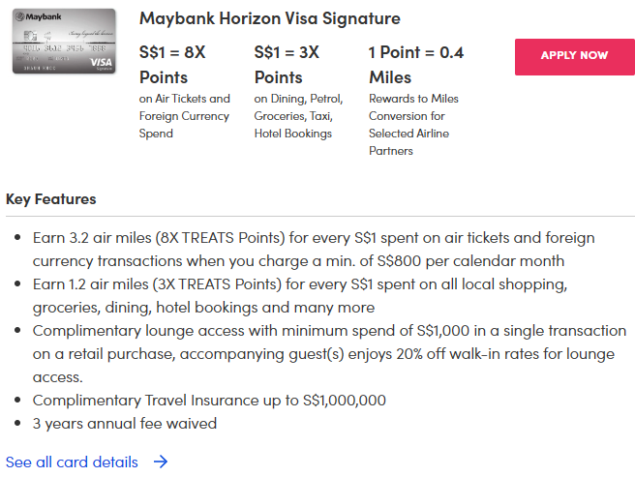This screenshot has width=635, height=477.
Task: Click the chip on the card image
Action: [x=31, y=37]
